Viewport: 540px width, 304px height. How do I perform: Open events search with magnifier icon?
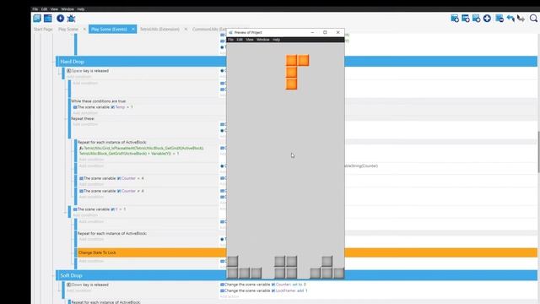point(533,19)
